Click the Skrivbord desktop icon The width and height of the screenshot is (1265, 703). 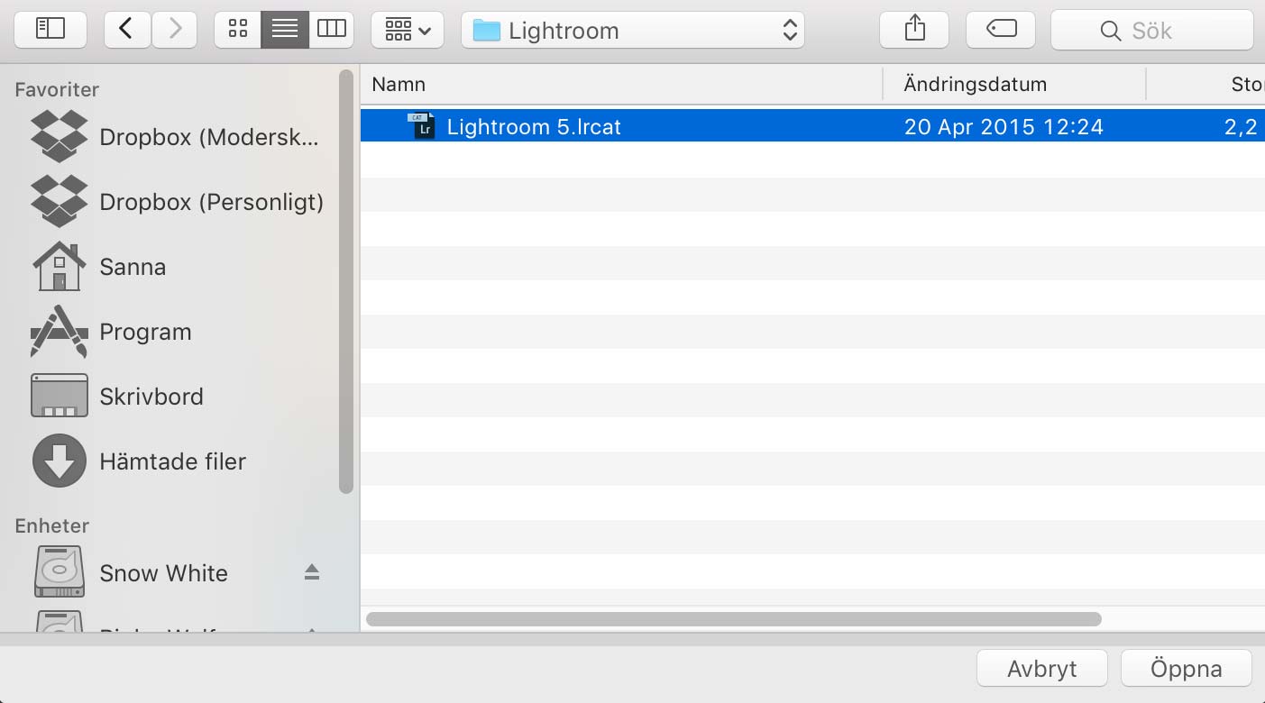[x=60, y=396]
